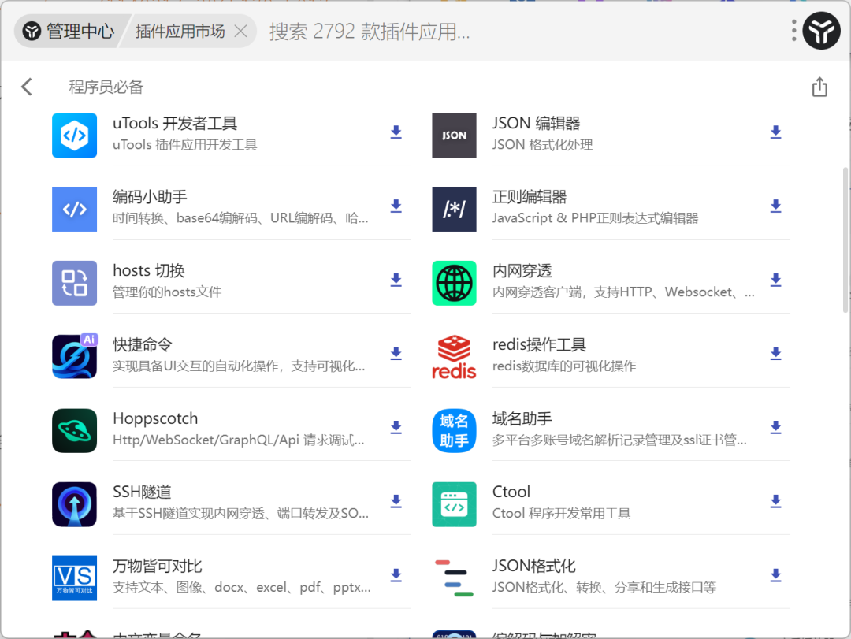Download uTools 开发者工具 plugin
The height and width of the screenshot is (639, 851).
click(396, 132)
